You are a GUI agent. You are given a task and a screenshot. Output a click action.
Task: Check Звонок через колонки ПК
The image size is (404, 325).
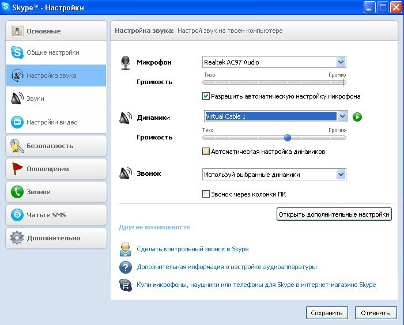pyautogui.click(x=206, y=194)
